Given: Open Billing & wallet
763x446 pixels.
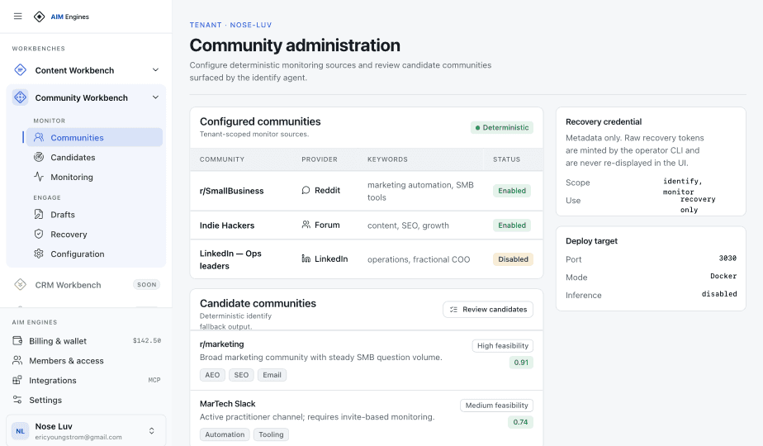Looking at the screenshot, I should (86, 341).
